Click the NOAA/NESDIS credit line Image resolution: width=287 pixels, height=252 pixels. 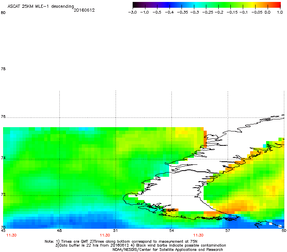click(x=168, y=250)
